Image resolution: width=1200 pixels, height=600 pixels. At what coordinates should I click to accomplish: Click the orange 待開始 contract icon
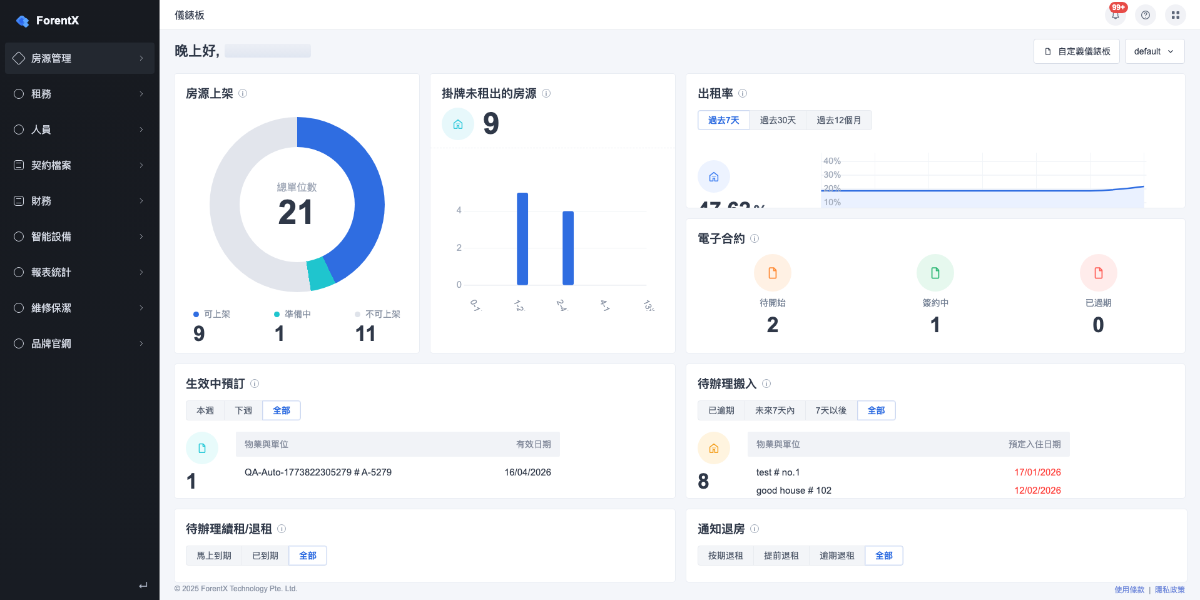coord(773,273)
